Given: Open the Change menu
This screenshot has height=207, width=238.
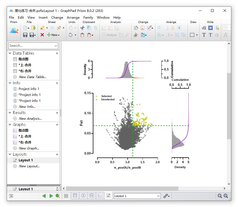Looking at the screenshot, I should tap(57, 18).
